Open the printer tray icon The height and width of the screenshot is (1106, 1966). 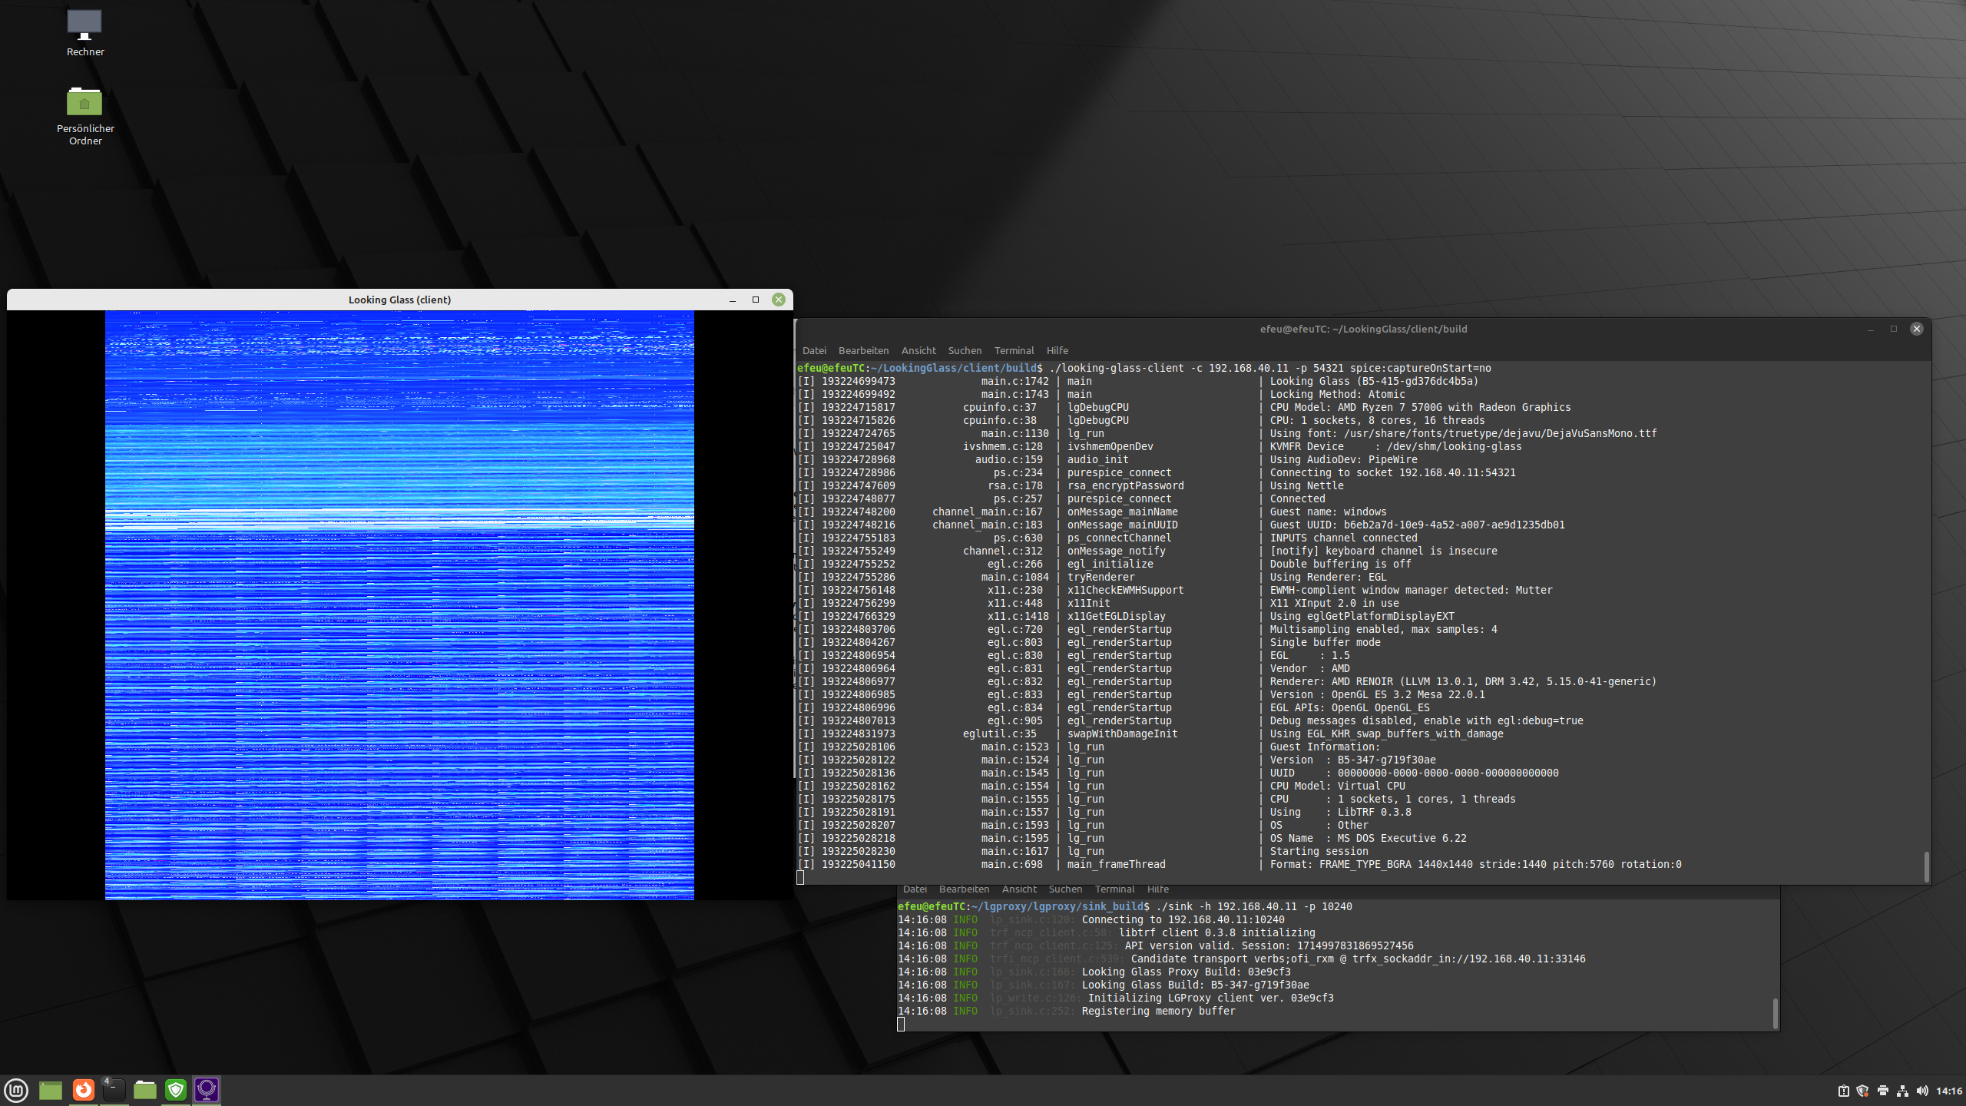point(1882,1091)
